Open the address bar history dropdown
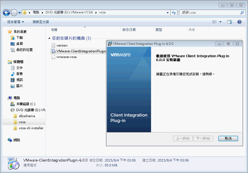Viewport: 248px width, 173px height. pos(168,13)
